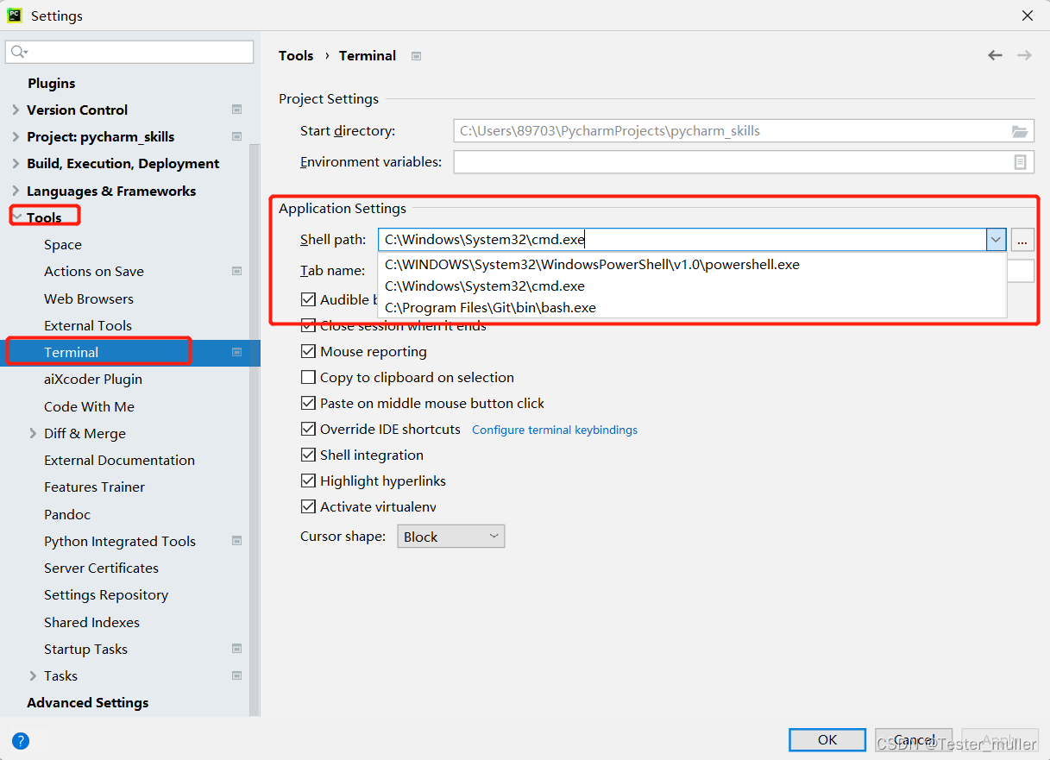Toggle Paste on middle mouse button click
The width and height of the screenshot is (1050, 760).
[308, 404]
